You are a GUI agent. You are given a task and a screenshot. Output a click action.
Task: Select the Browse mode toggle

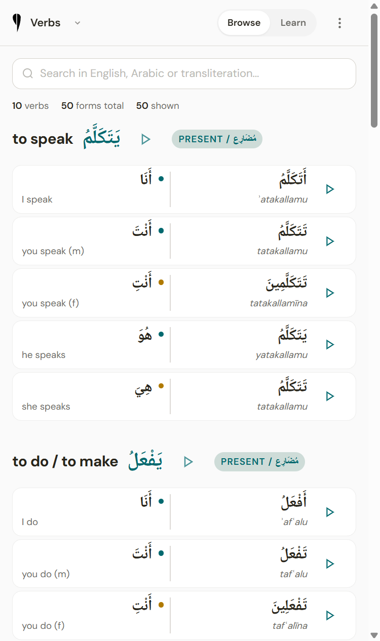tap(244, 23)
